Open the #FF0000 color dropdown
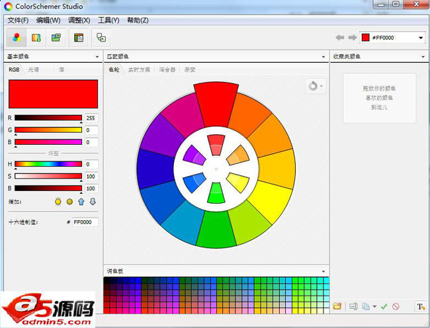 [421, 38]
